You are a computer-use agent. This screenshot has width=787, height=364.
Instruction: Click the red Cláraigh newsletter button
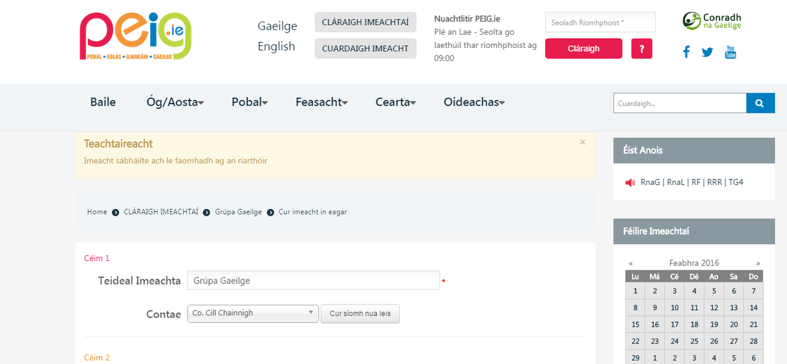(x=584, y=49)
